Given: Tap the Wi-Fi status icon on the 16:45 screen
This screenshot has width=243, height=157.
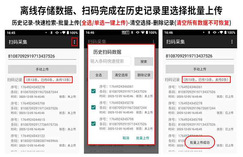Looking at the screenshot, I should pyautogui.click(x=64, y=33).
